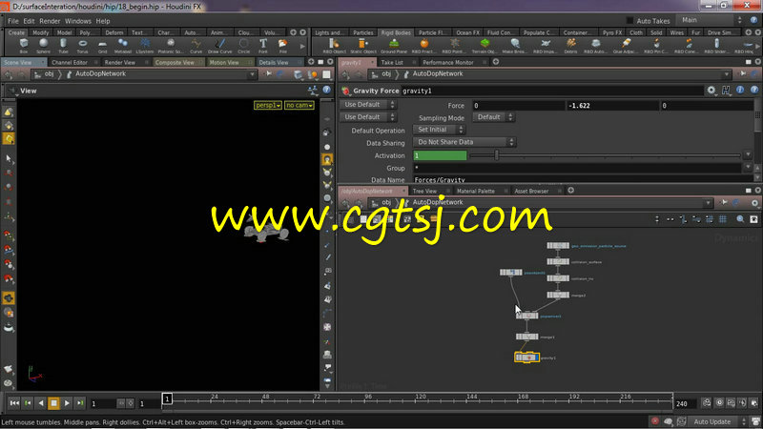763x429 pixels.
Task: Click the stop playback button
Action: click(54, 402)
